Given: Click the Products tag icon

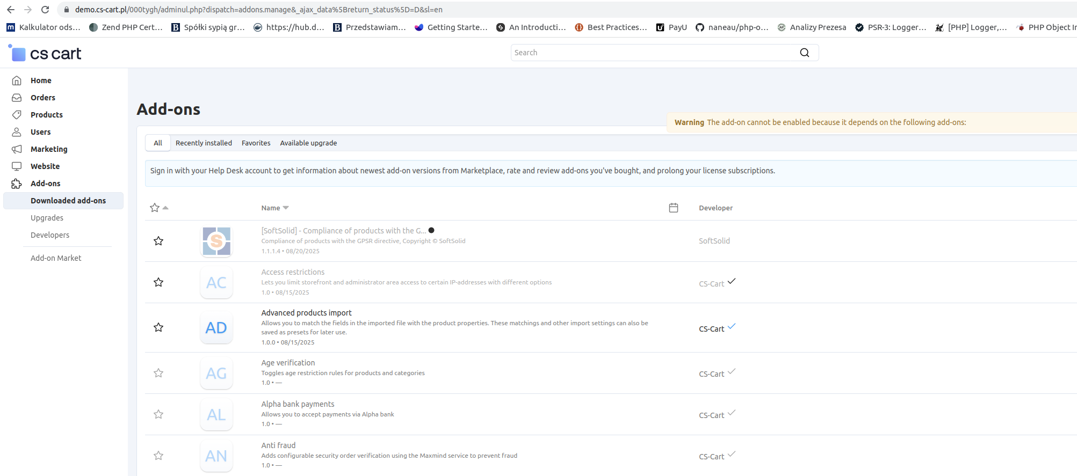Looking at the screenshot, I should click(x=17, y=115).
